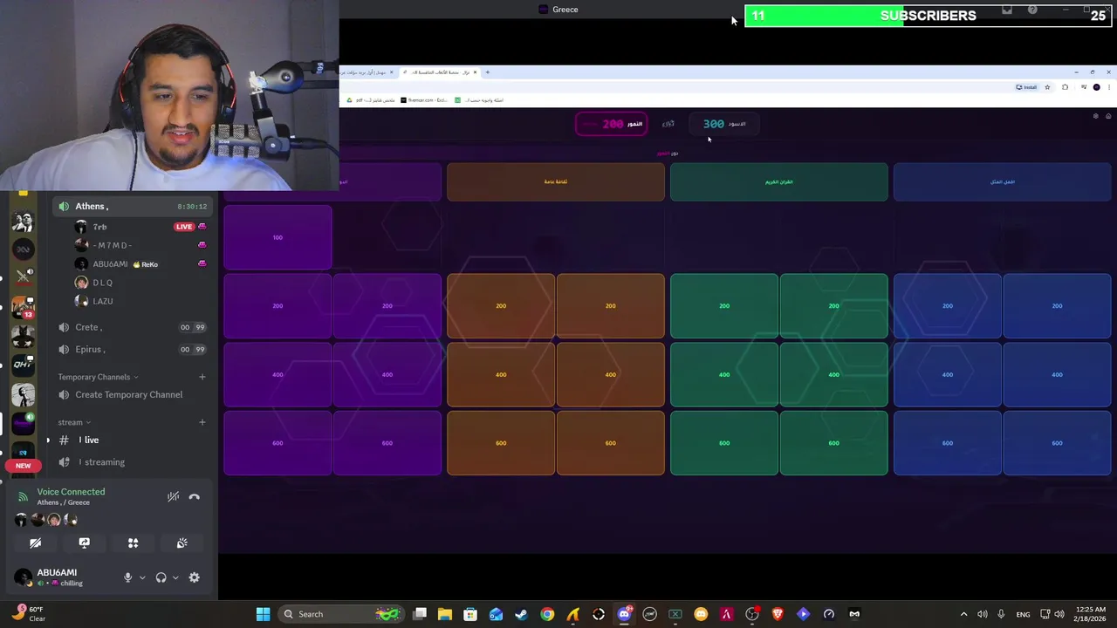Image resolution: width=1117 pixels, height=628 pixels.
Task: Click the browser Install app button
Action: [1026, 87]
